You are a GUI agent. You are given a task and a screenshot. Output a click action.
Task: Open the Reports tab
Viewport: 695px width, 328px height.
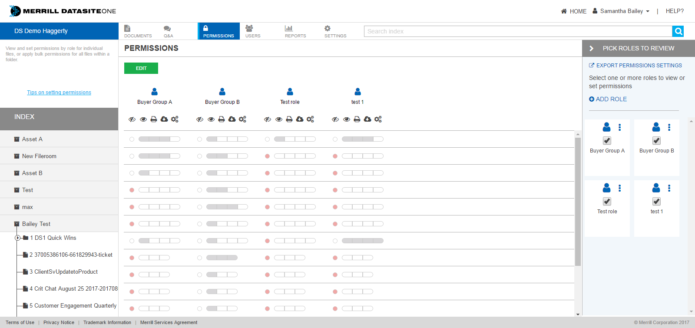[x=295, y=31]
